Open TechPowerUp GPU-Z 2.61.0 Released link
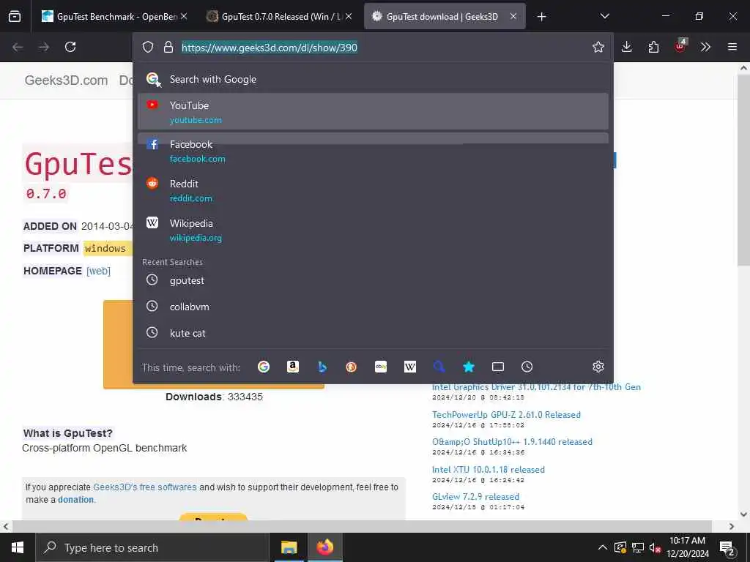Screen dimensions: 750x562 click(x=506, y=415)
